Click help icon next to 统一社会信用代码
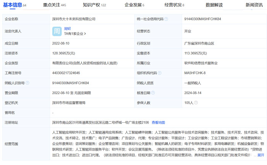The image size is (267, 165). pos(166,19)
